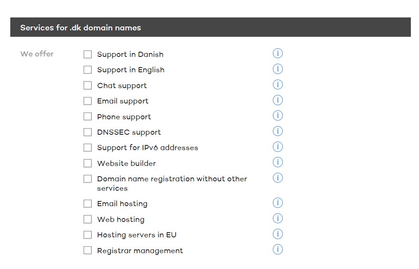Open info icon for Email hosting
Viewport: 419px width, 269px height.
pyautogui.click(x=278, y=203)
